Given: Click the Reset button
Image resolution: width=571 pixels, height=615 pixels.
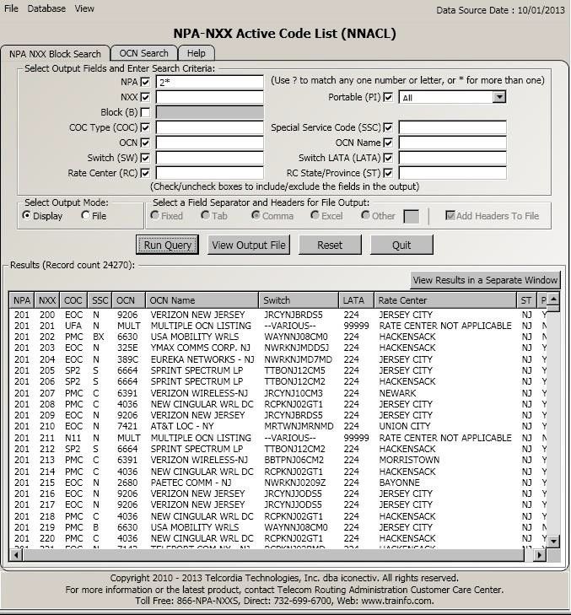Looking at the screenshot, I should coord(330,245).
